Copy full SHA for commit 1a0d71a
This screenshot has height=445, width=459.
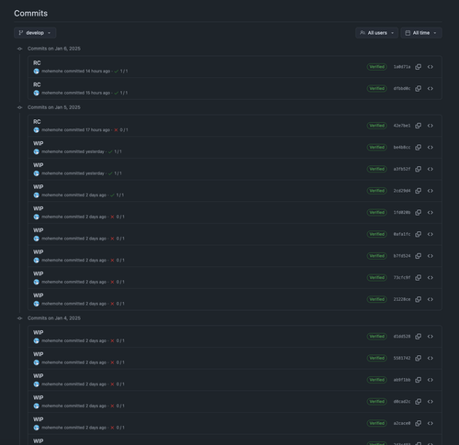[418, 67]
